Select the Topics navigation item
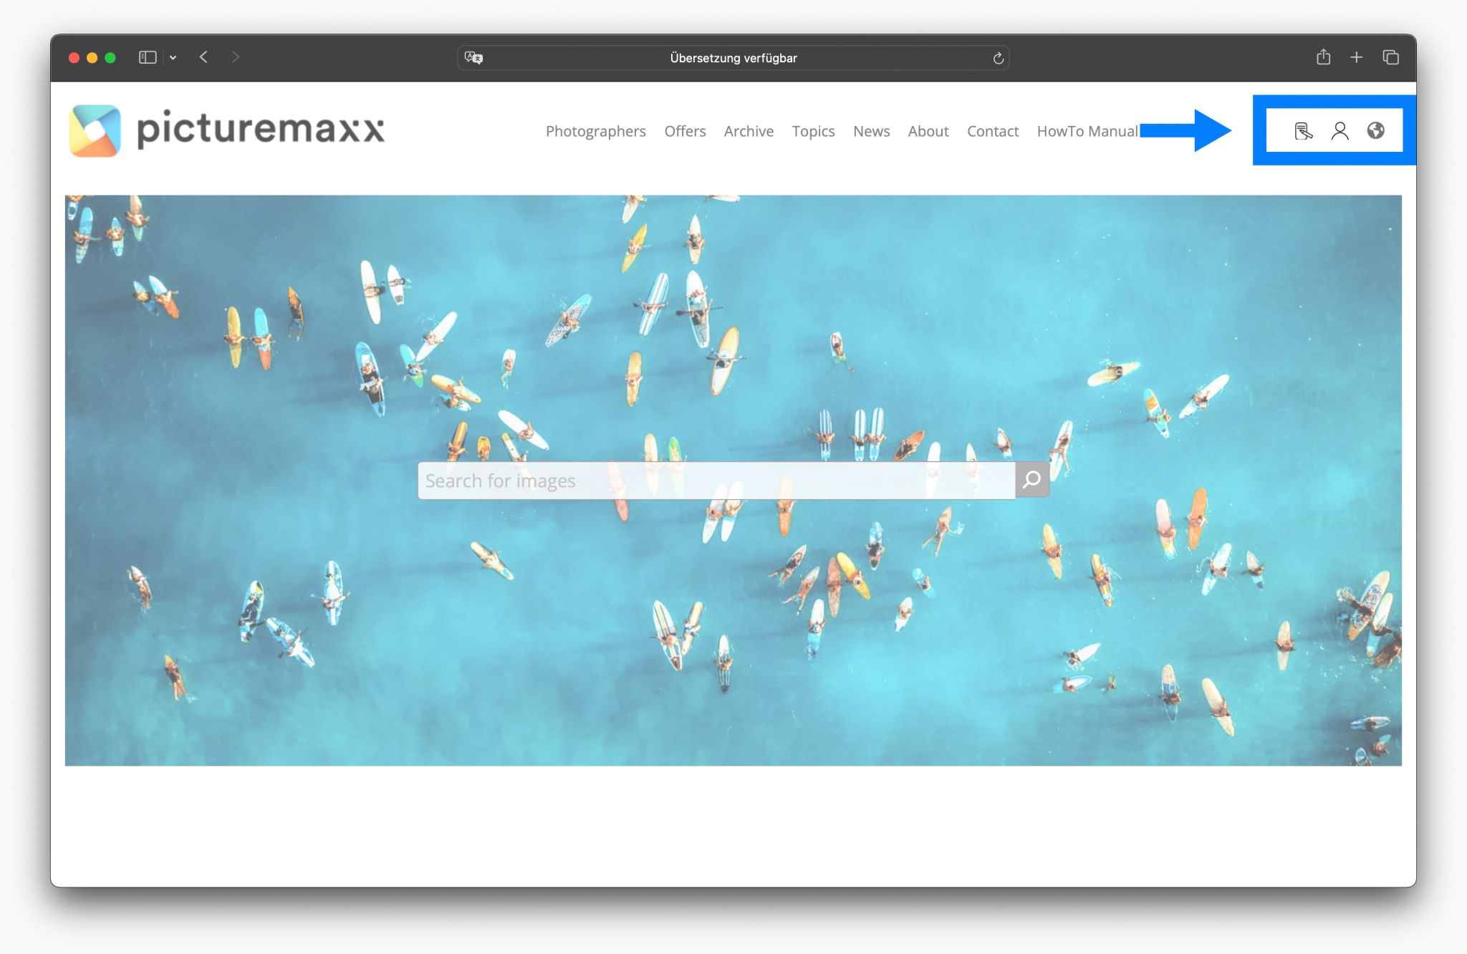Screen dimensions: 1467x954 [x=813, y=131]
